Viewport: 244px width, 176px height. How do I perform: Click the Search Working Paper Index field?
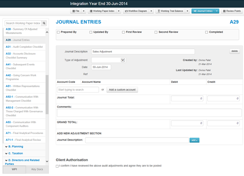click(23, 23)
